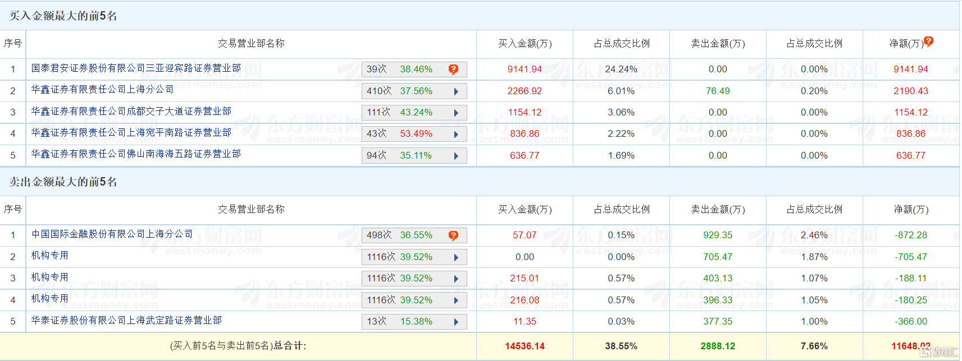This screenshot has width=962, height=361.
Task: Open 华泰证券上海武定路证券营业部 link
Action: [x=126, y=320]
